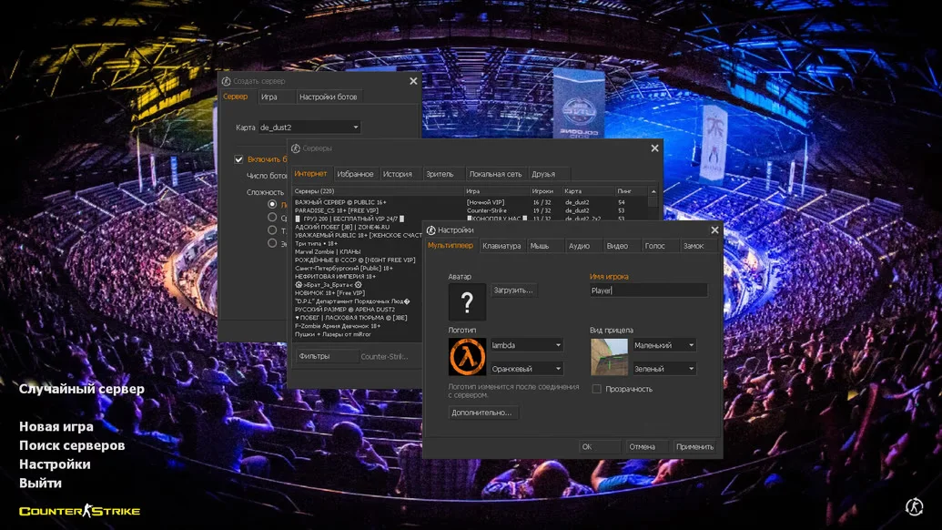The width and height of the screenshot is (942, 530).
Task: Switch to the Мультиплеер tab
Action: (x=451, y=246)
